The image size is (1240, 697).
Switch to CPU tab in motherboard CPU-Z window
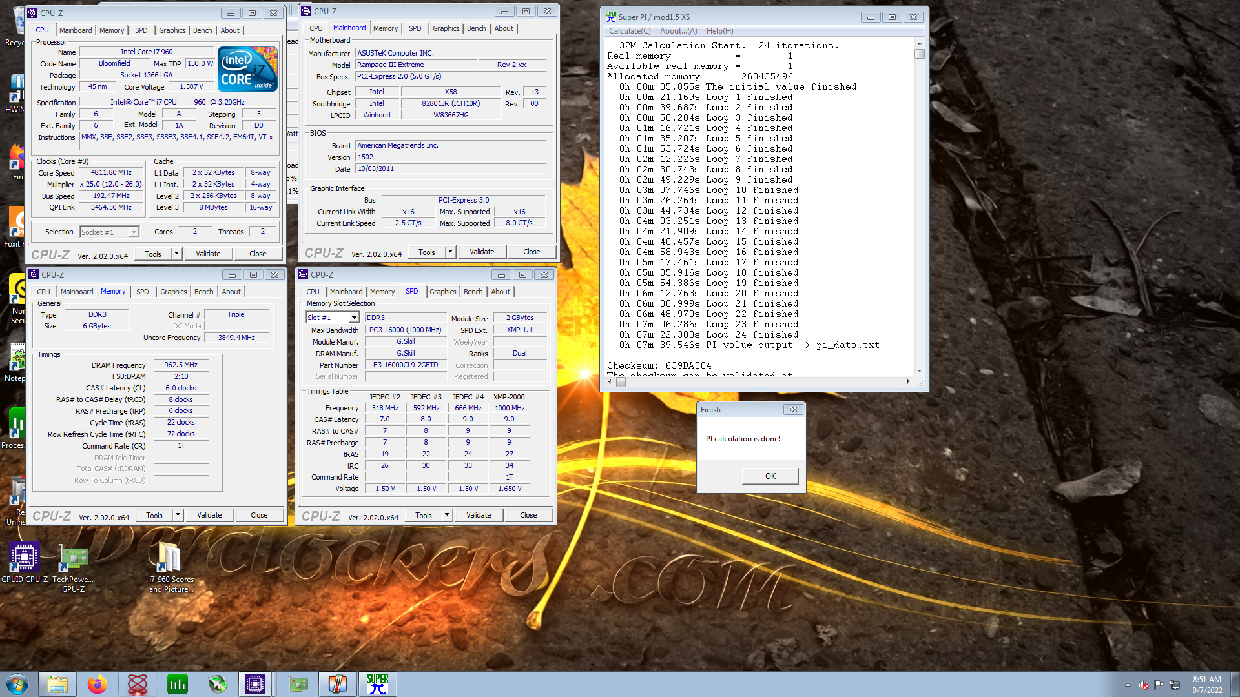tap(316, 28)
